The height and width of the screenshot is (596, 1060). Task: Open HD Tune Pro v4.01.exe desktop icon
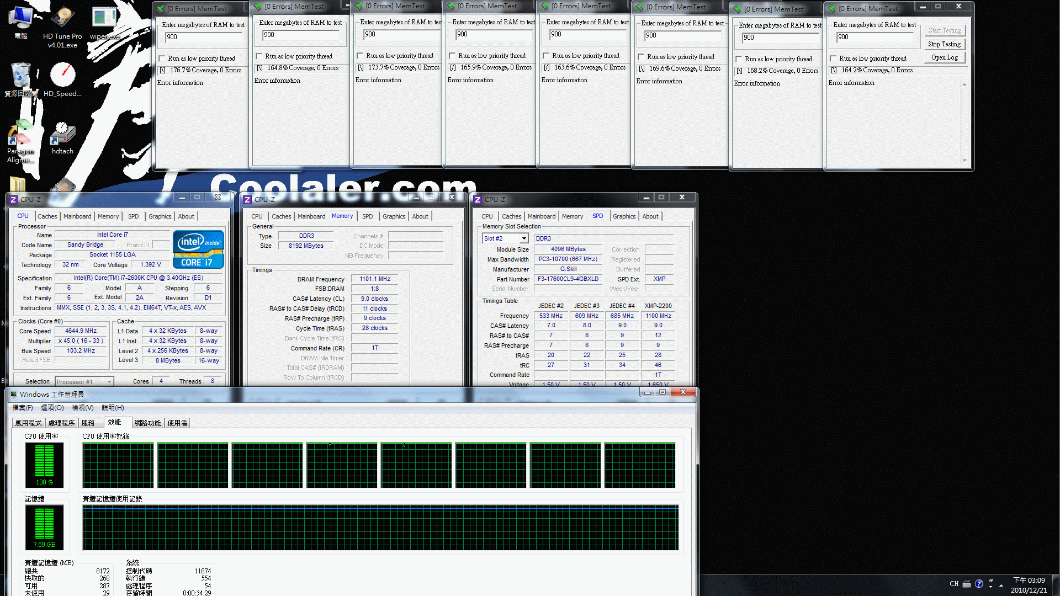tap(62, 26)
